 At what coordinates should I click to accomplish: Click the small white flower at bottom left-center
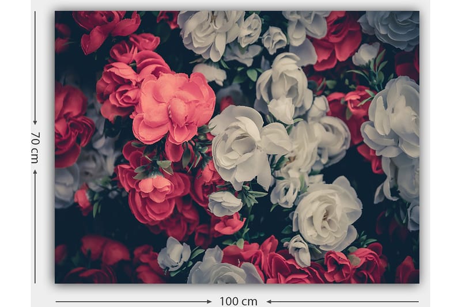coord(173,255)
